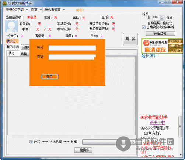Click the 登录 button
The width and height of the screenshot is (185, 160).
pos(50,77)
